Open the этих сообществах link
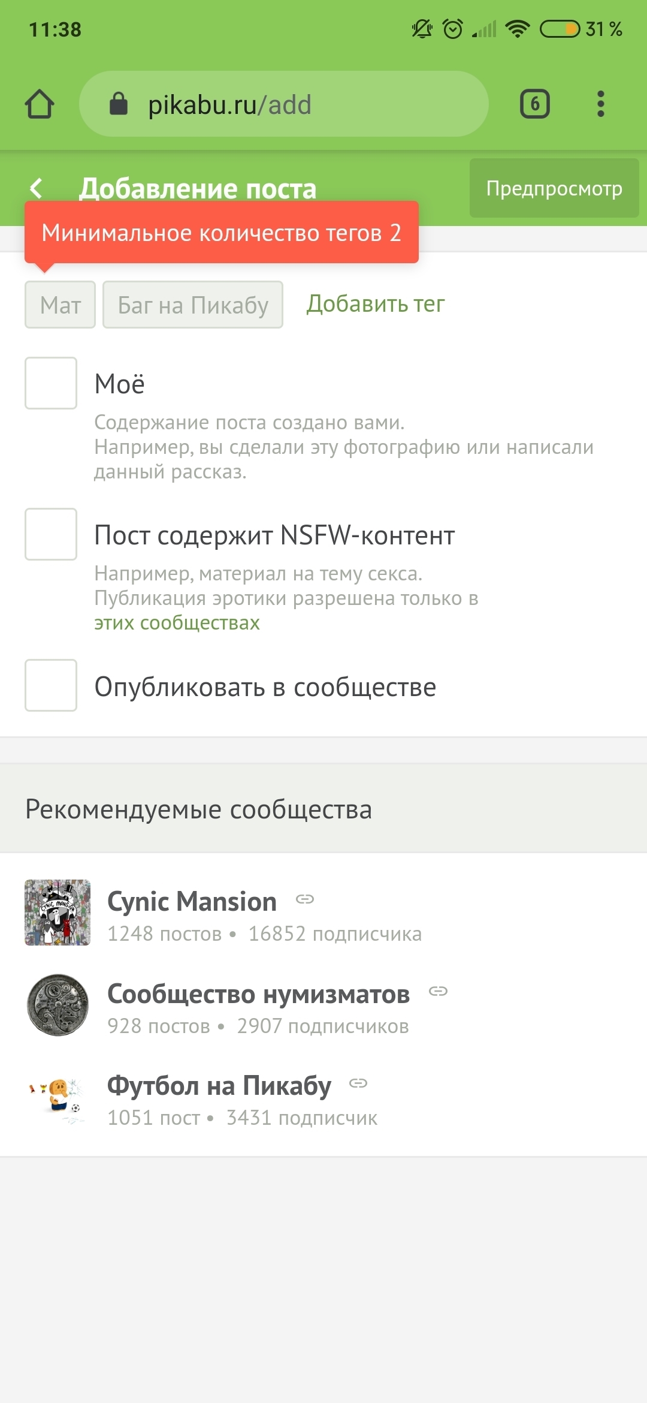 177,623
